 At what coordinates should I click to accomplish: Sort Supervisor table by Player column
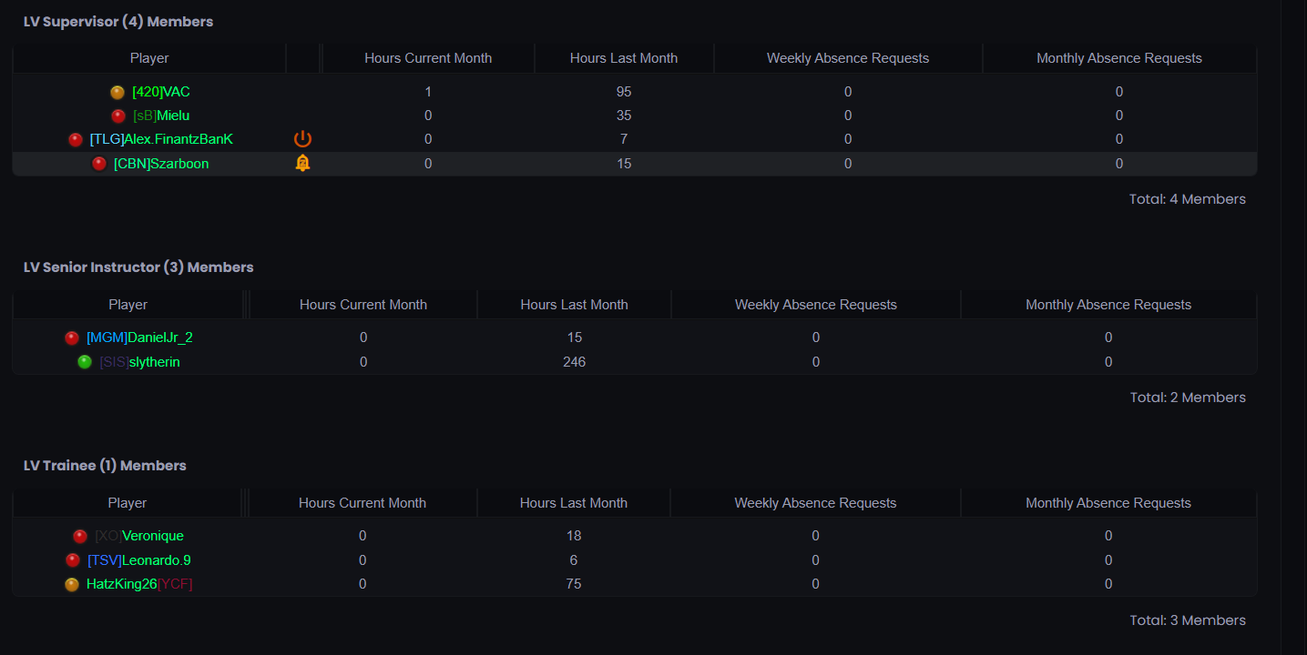[x=149, y=58]
